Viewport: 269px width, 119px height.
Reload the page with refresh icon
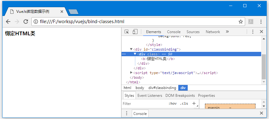click(26, 22)
